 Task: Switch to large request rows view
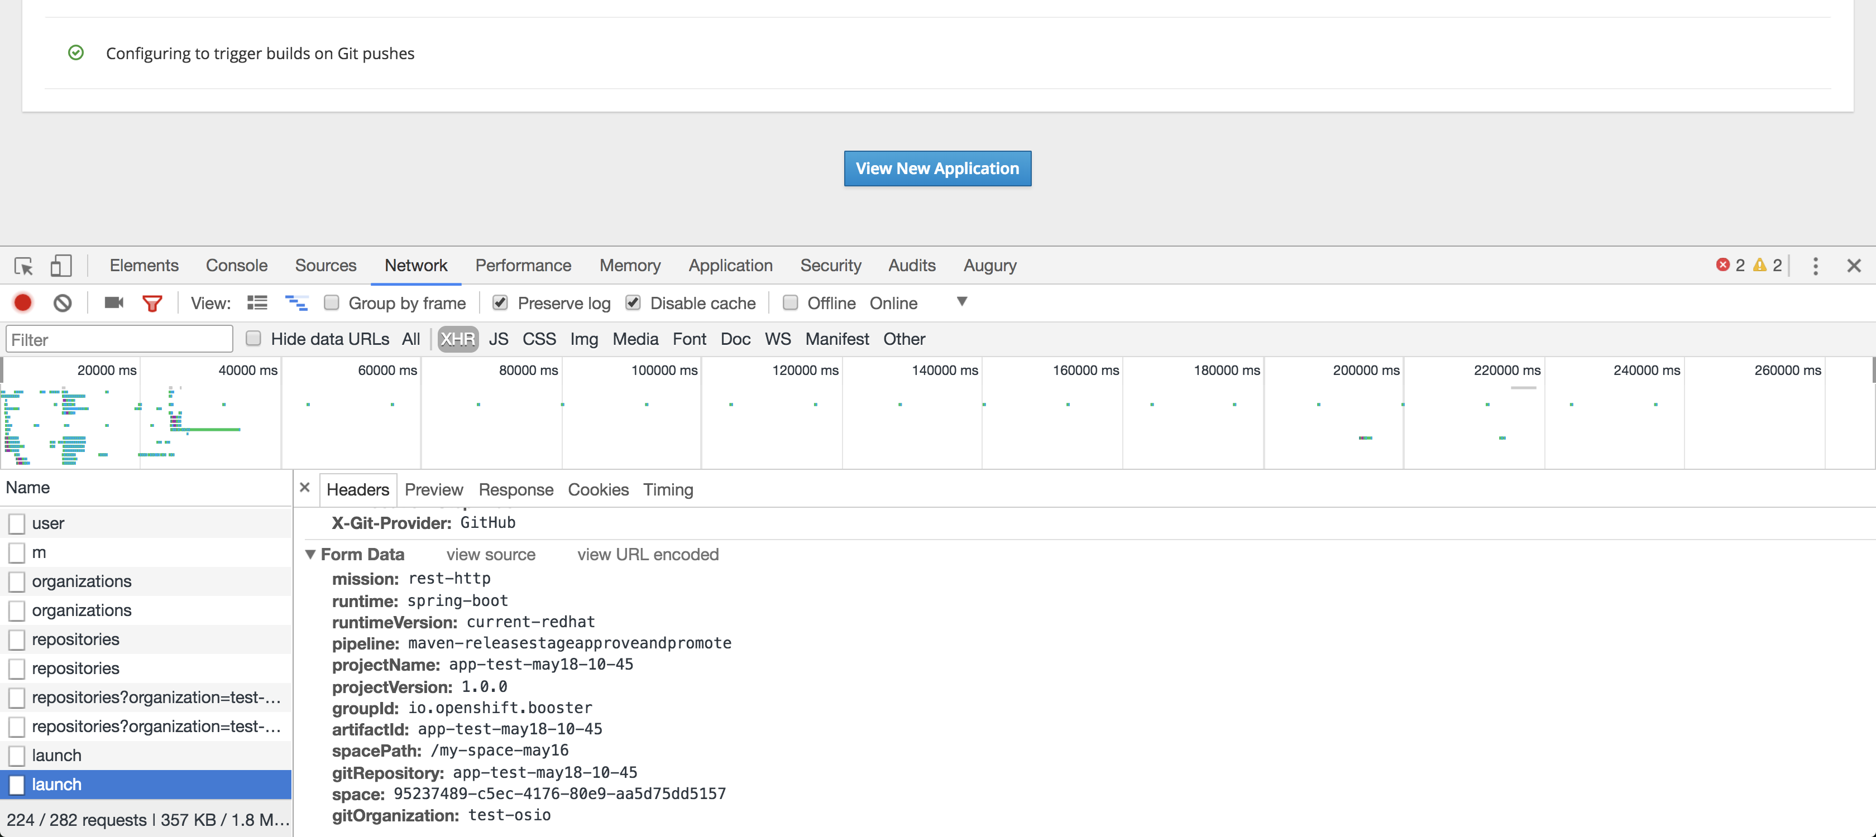(257, 303)
